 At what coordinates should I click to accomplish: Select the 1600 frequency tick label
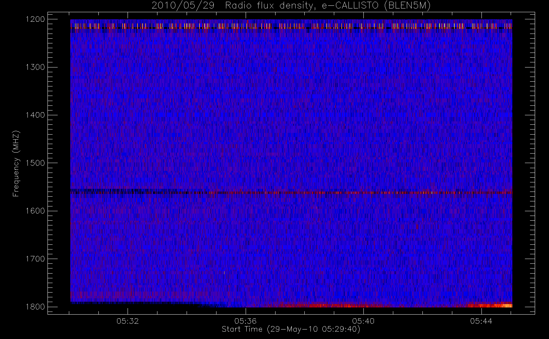35,211
